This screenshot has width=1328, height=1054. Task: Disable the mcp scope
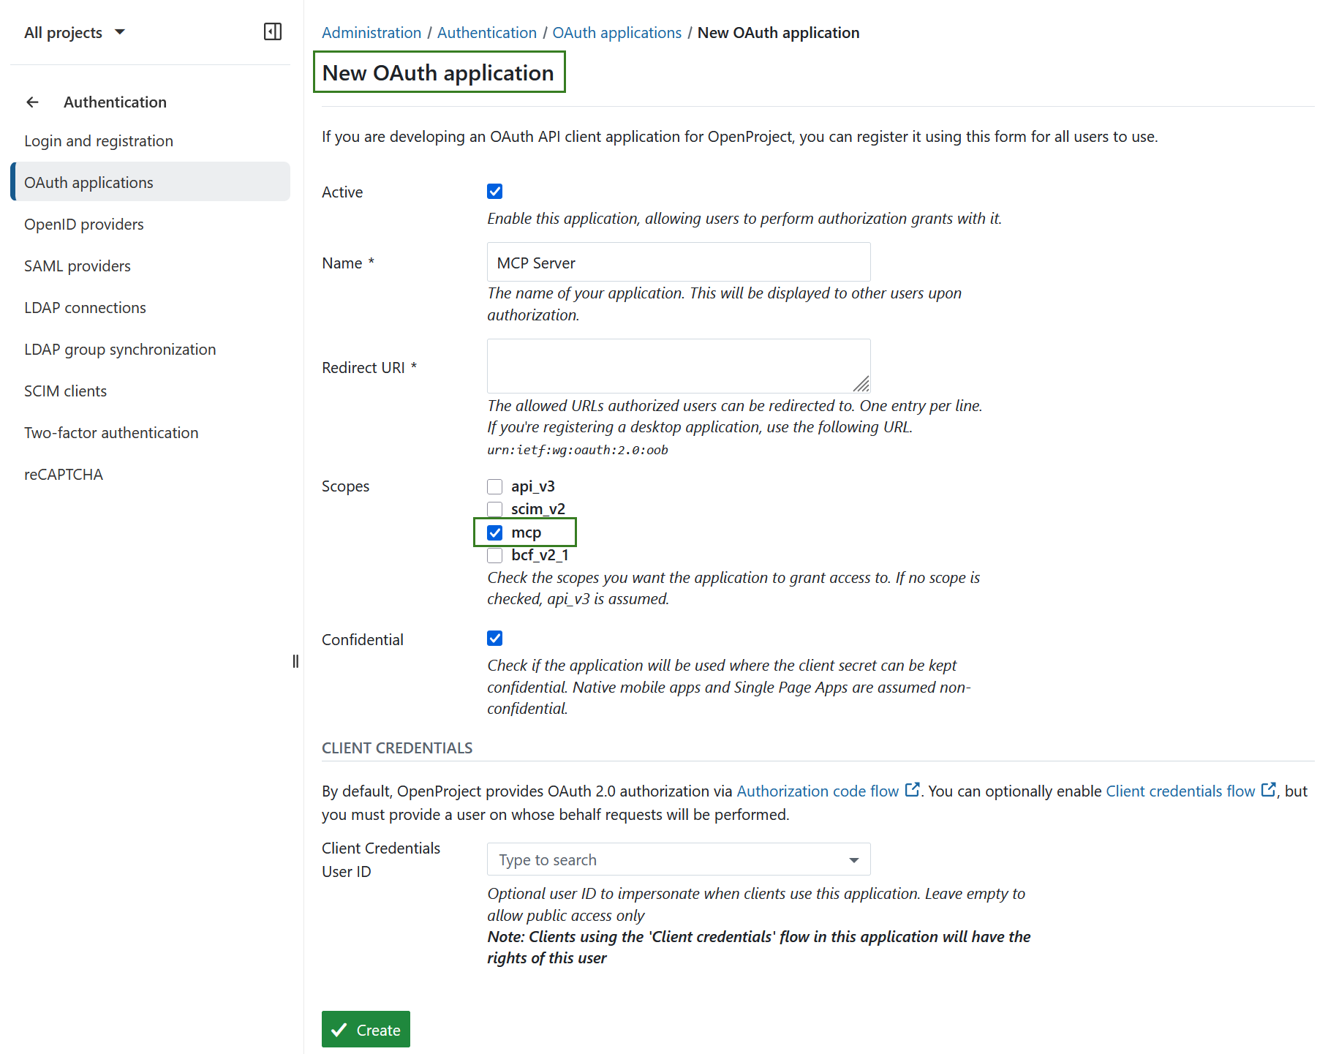495,532
